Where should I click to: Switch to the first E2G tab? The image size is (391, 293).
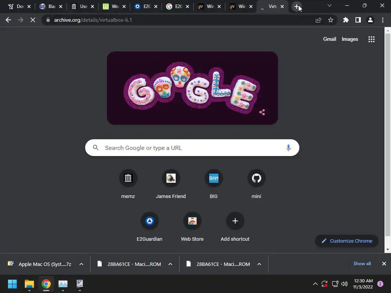145,6
